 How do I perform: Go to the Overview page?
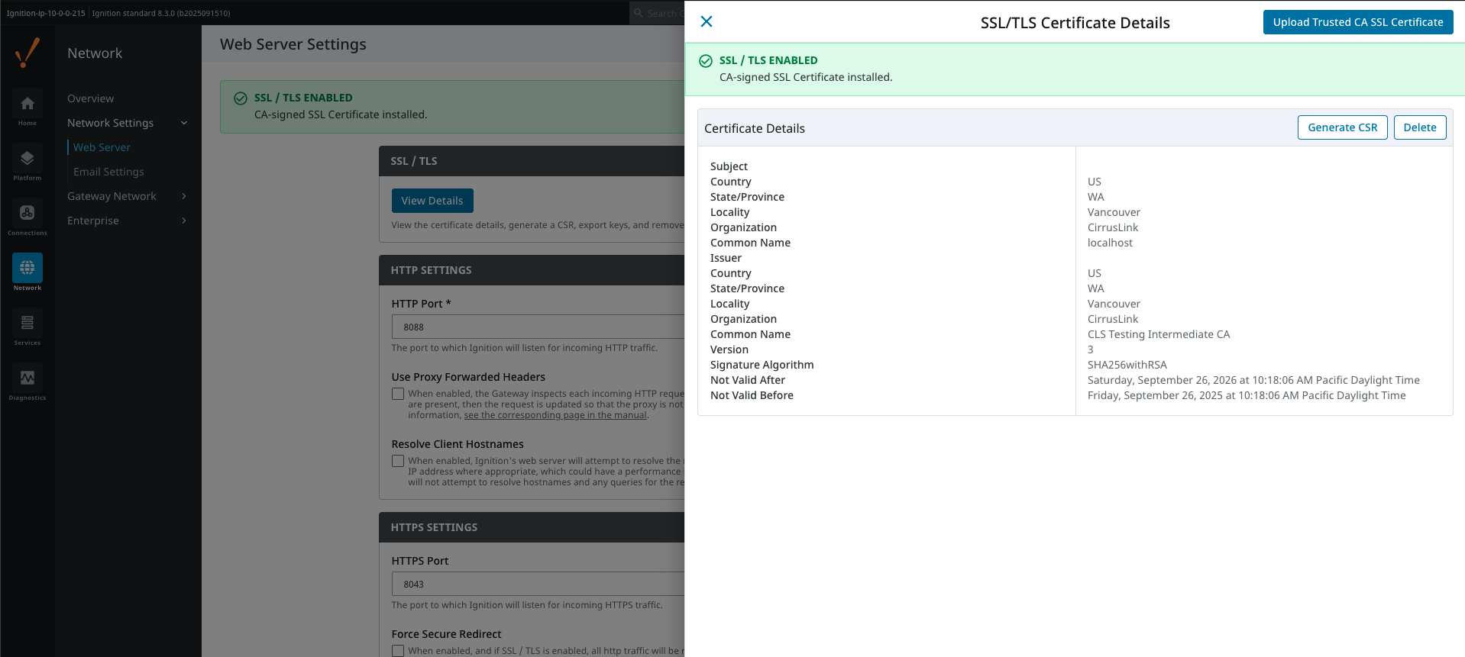(x=90, y=98)
